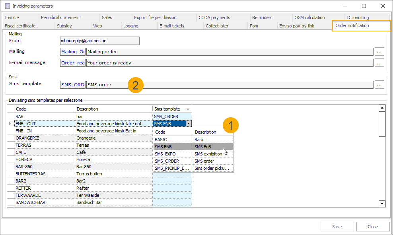Open browse button for Sms Template field
Viewport: 393px width, 235px height.
[379, 85]
